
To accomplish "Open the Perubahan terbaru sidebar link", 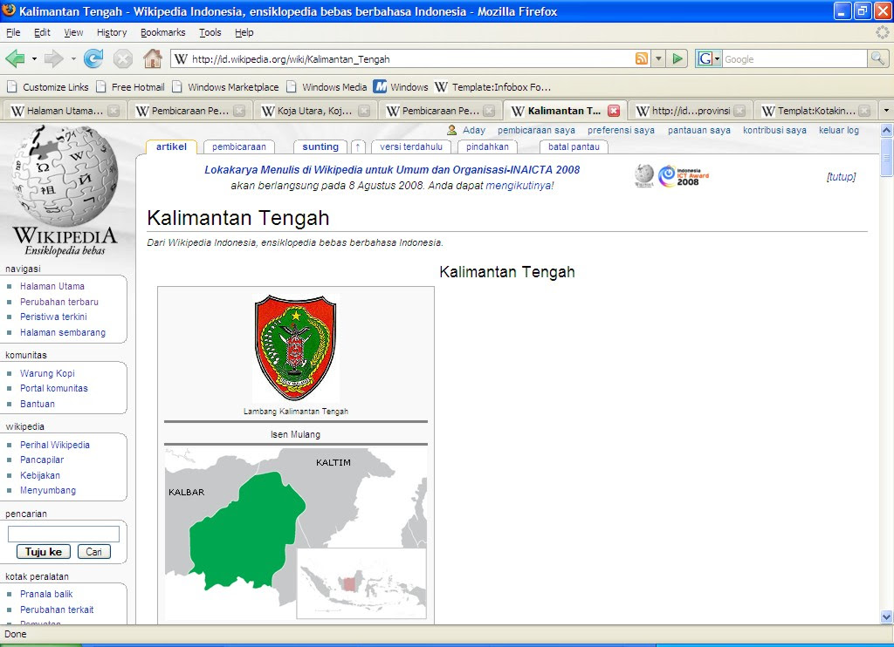I will 59,302.
